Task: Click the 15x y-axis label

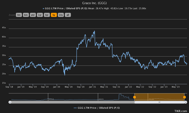Action: pos(4,83)
